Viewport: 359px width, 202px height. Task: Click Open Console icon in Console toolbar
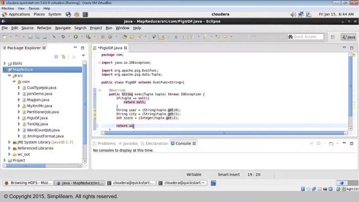pos(331,144)
